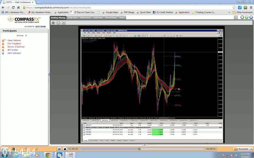
Task: Select participant Bill Jordan
Action: (x=13, y=50)
